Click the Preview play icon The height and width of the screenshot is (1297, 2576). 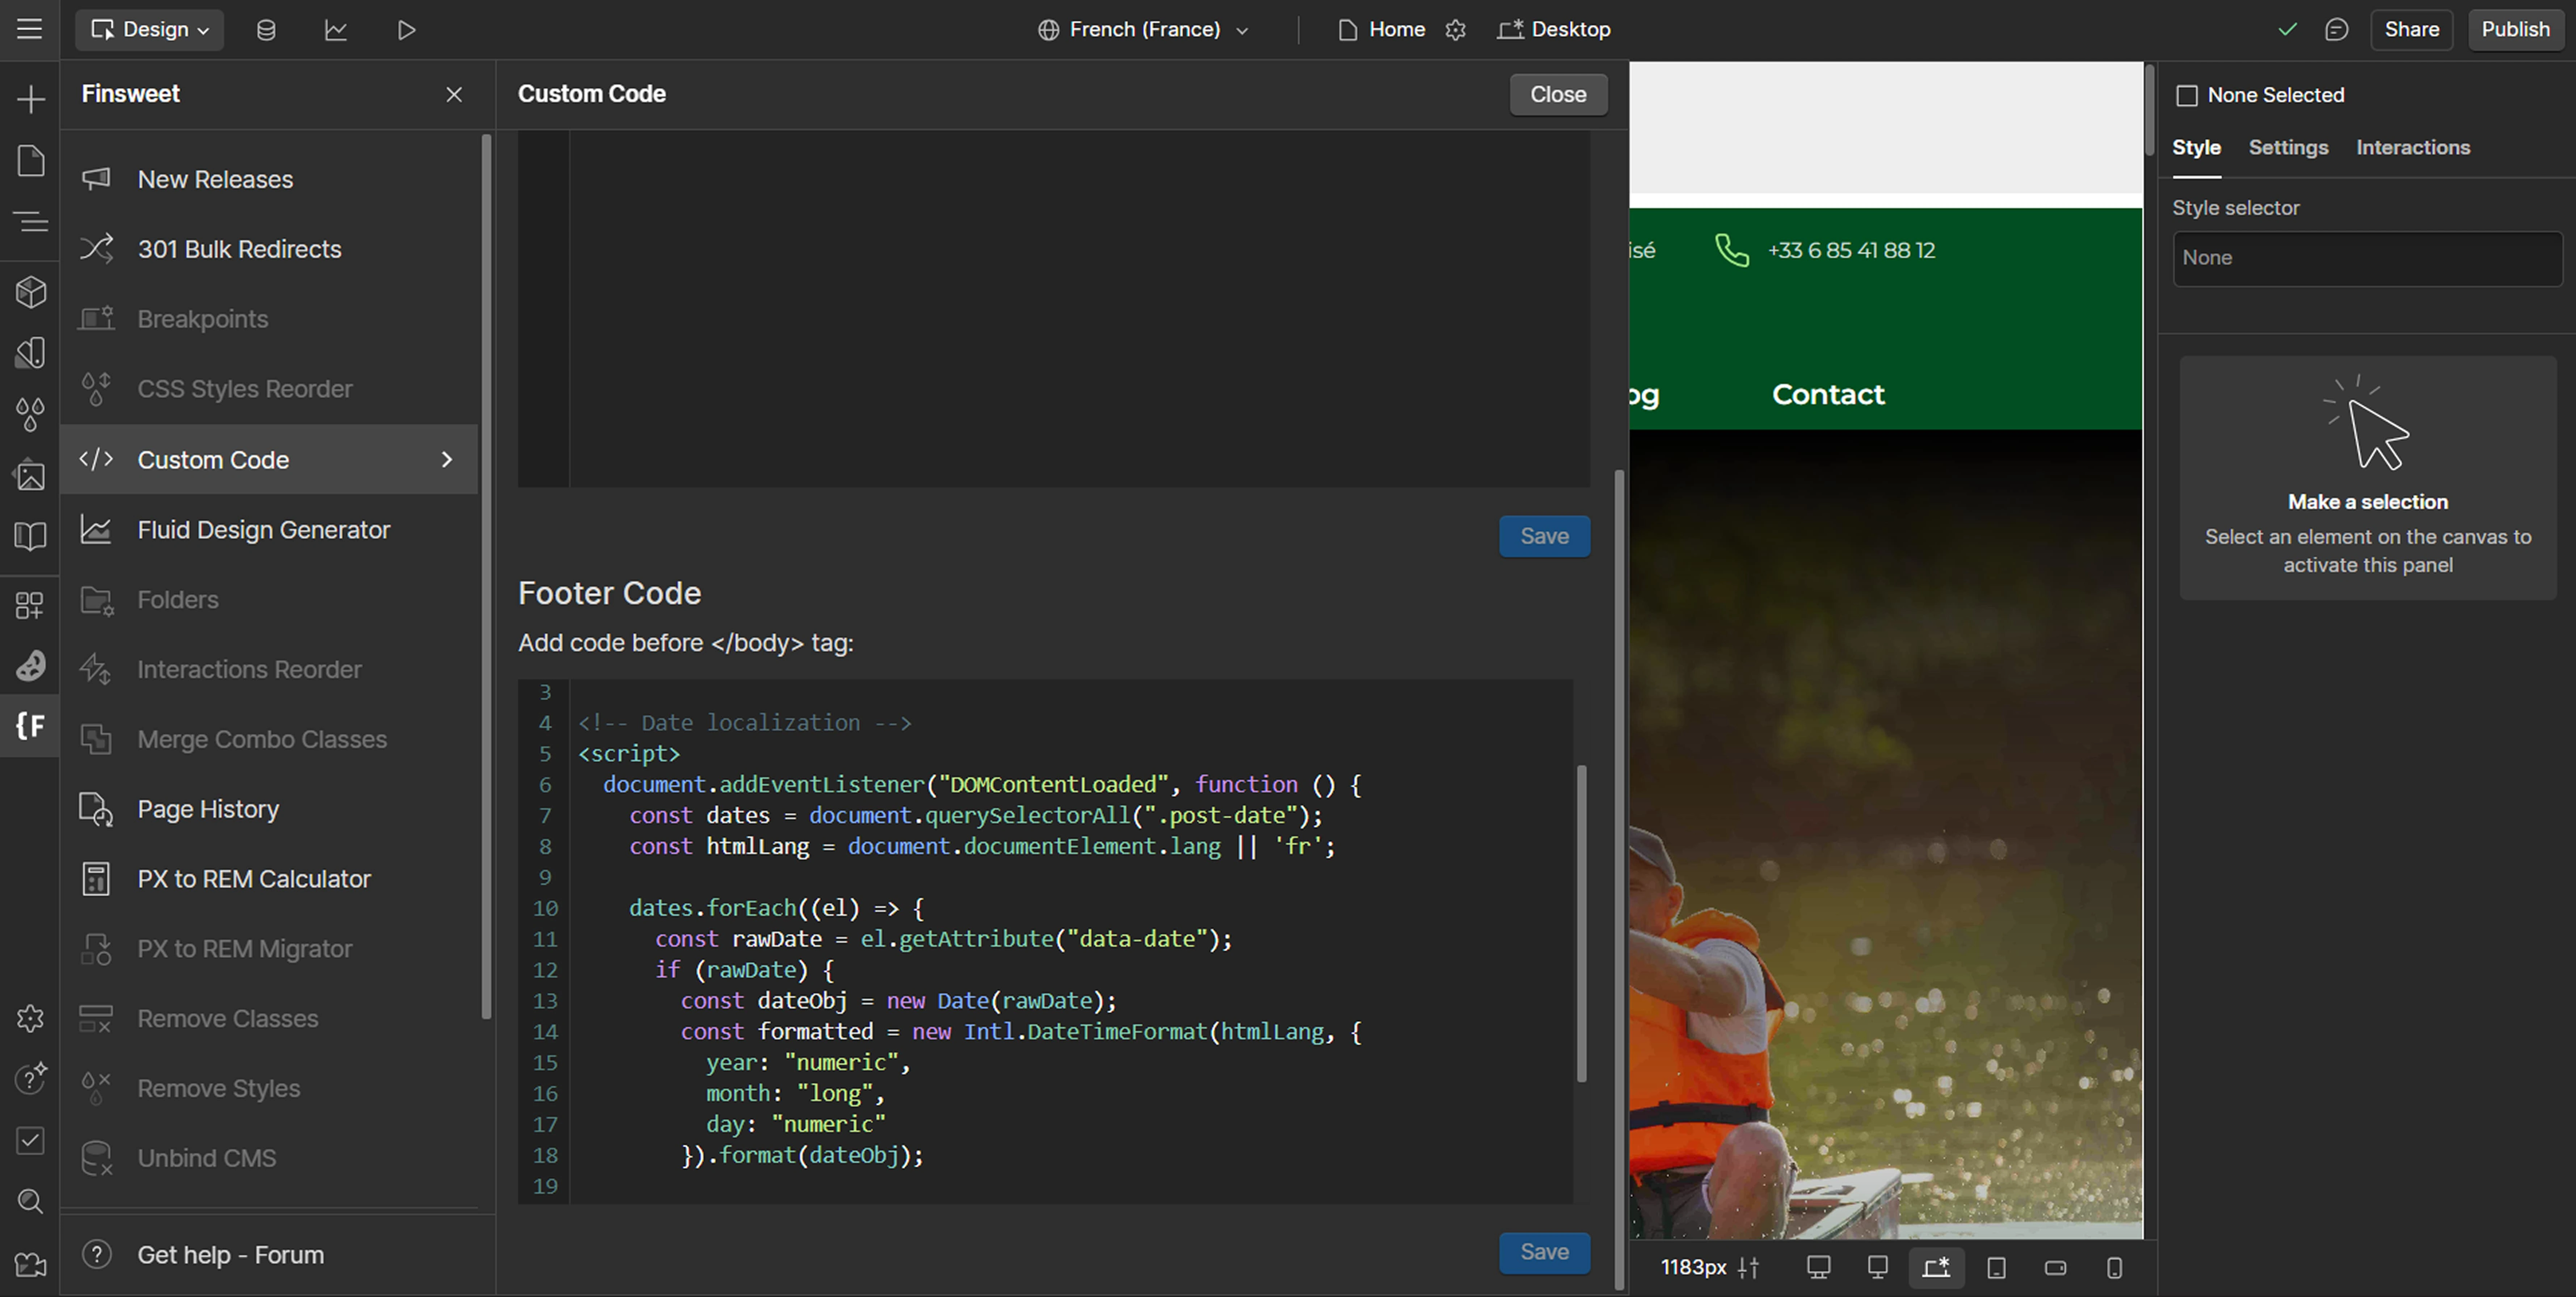[406, 30]
